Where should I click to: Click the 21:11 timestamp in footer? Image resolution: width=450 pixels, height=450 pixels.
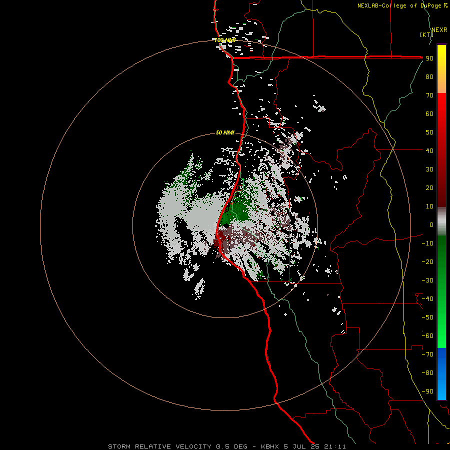[x=335, y=446]
